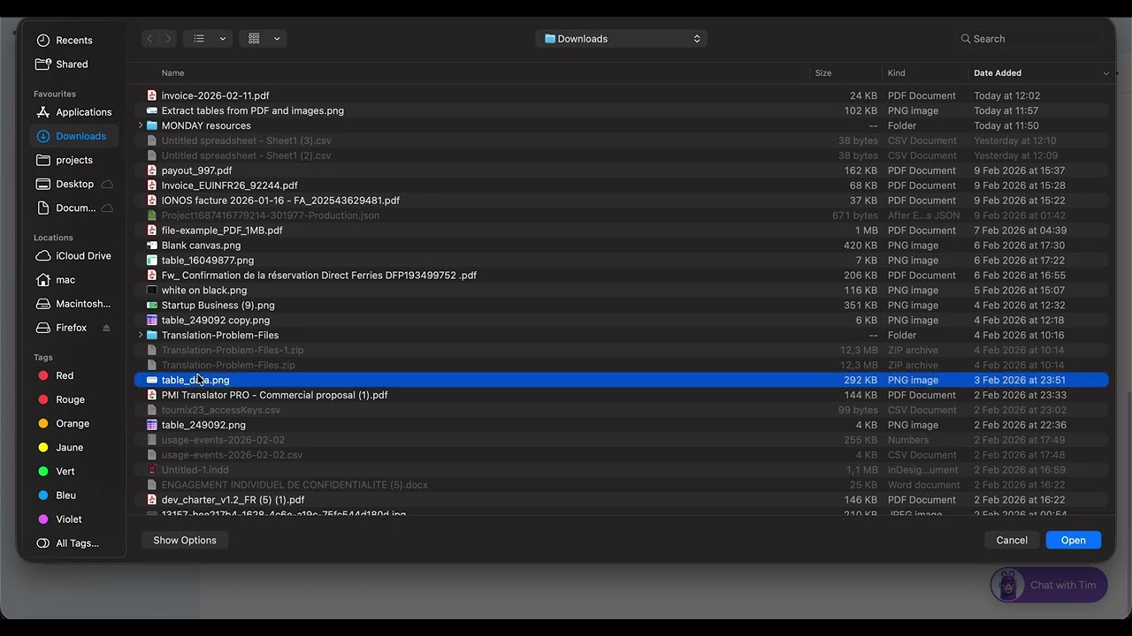Sort by the Size column header

pyautogui.click(x=823, y=73)
